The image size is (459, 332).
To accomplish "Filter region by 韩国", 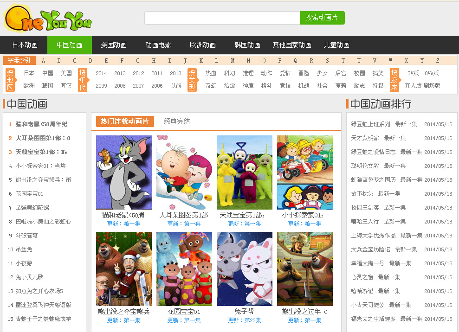I will coord(47,86).
